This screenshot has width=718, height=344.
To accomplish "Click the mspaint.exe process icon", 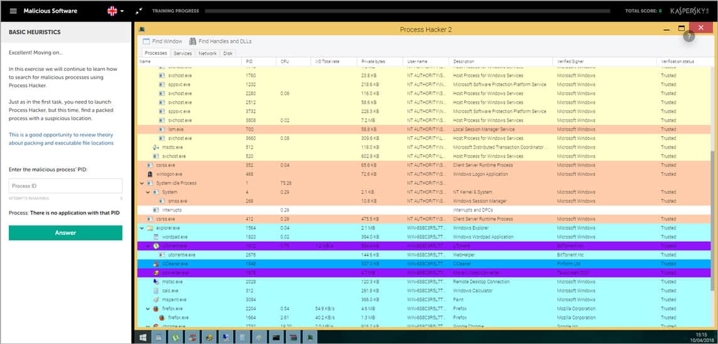I will point(157,300).
